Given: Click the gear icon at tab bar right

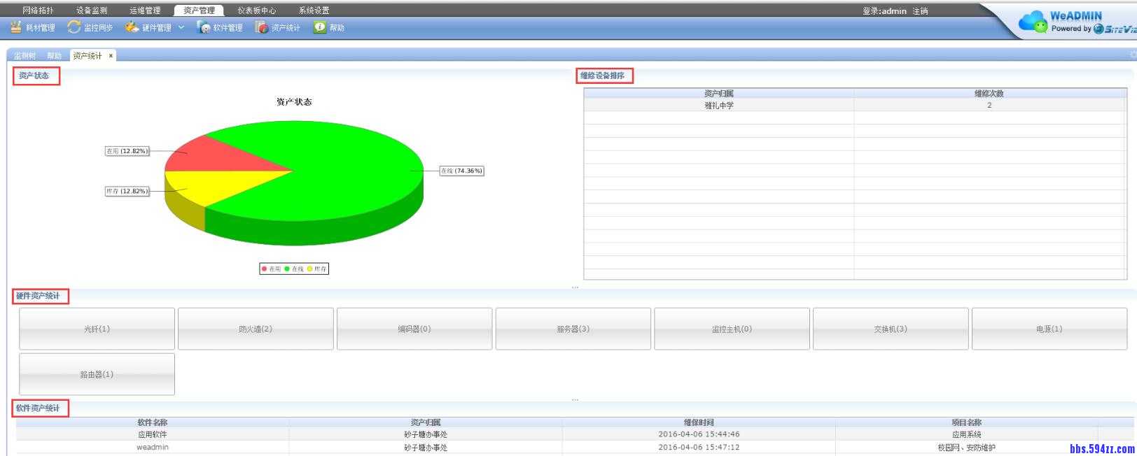Looking at the screenshot, I should (1132, 55).
